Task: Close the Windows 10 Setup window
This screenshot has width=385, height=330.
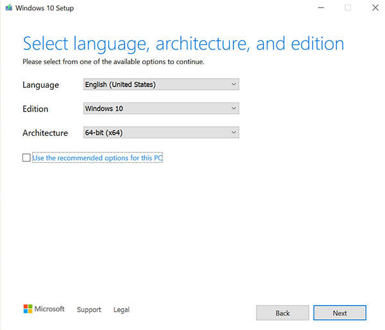Action: (x=375, y=8)
